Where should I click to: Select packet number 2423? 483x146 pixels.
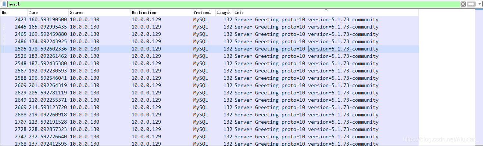[x=209, y=20]
